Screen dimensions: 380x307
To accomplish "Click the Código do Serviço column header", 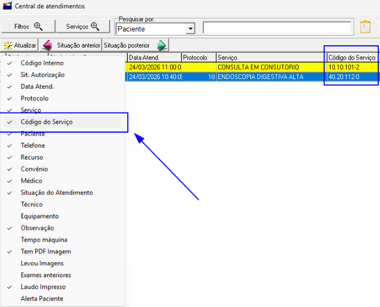I will click(351, 58).
